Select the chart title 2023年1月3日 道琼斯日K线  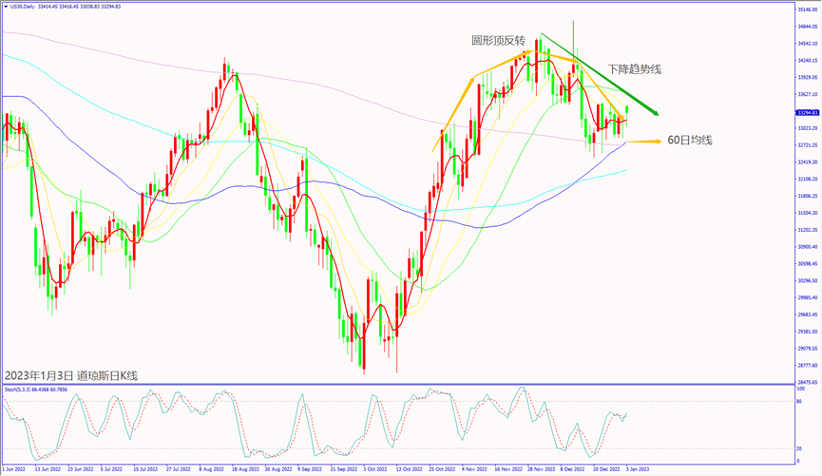coord(71,375)
